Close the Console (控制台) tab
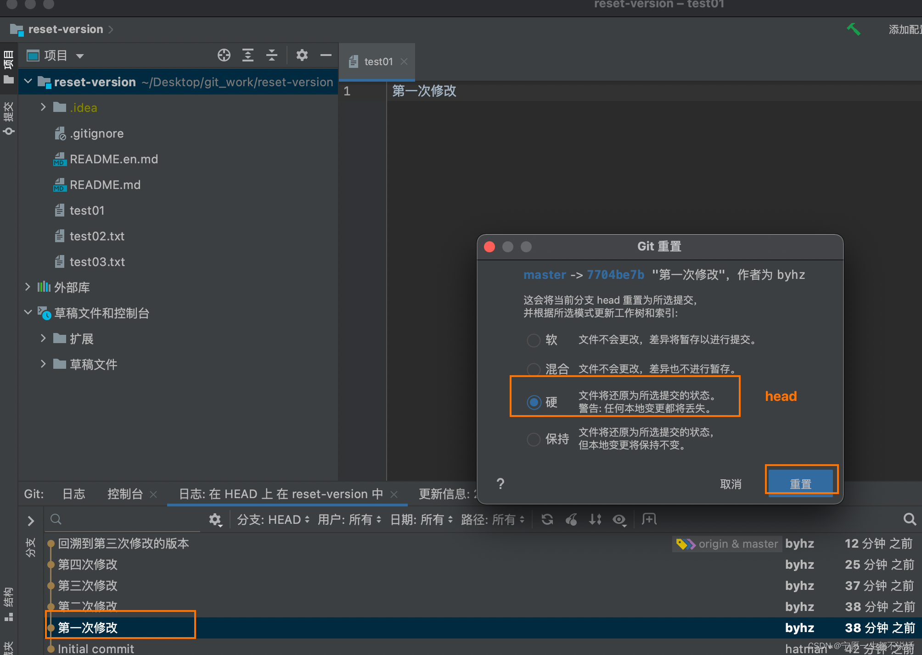The image size is (922, 655). (x=153, y=494)
